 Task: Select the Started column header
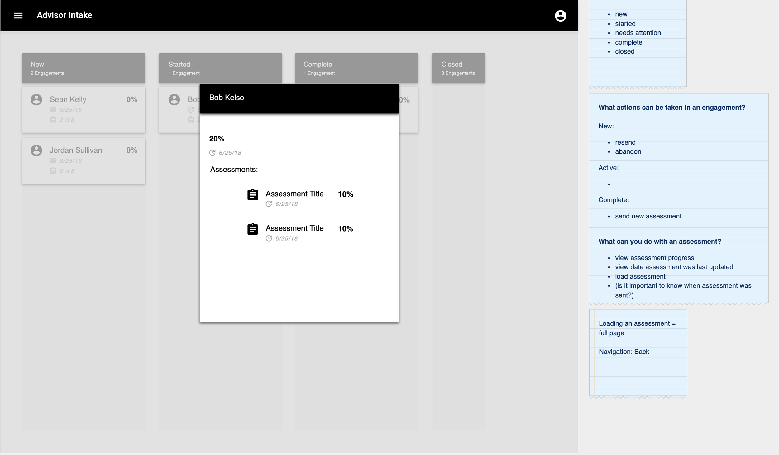coord(220,68)
